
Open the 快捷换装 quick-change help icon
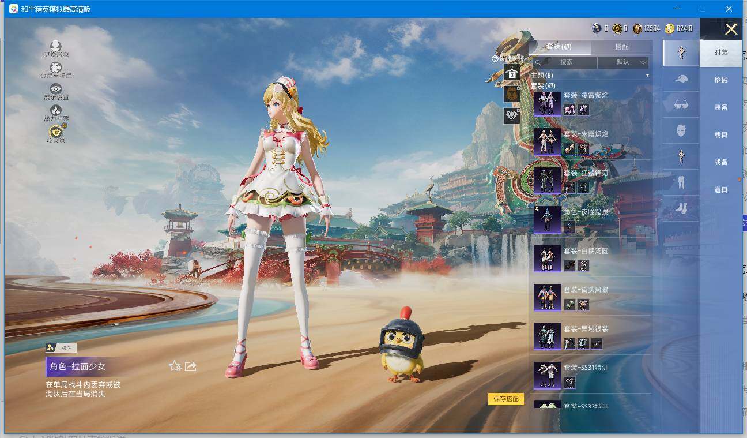click(x=495, y=58)
